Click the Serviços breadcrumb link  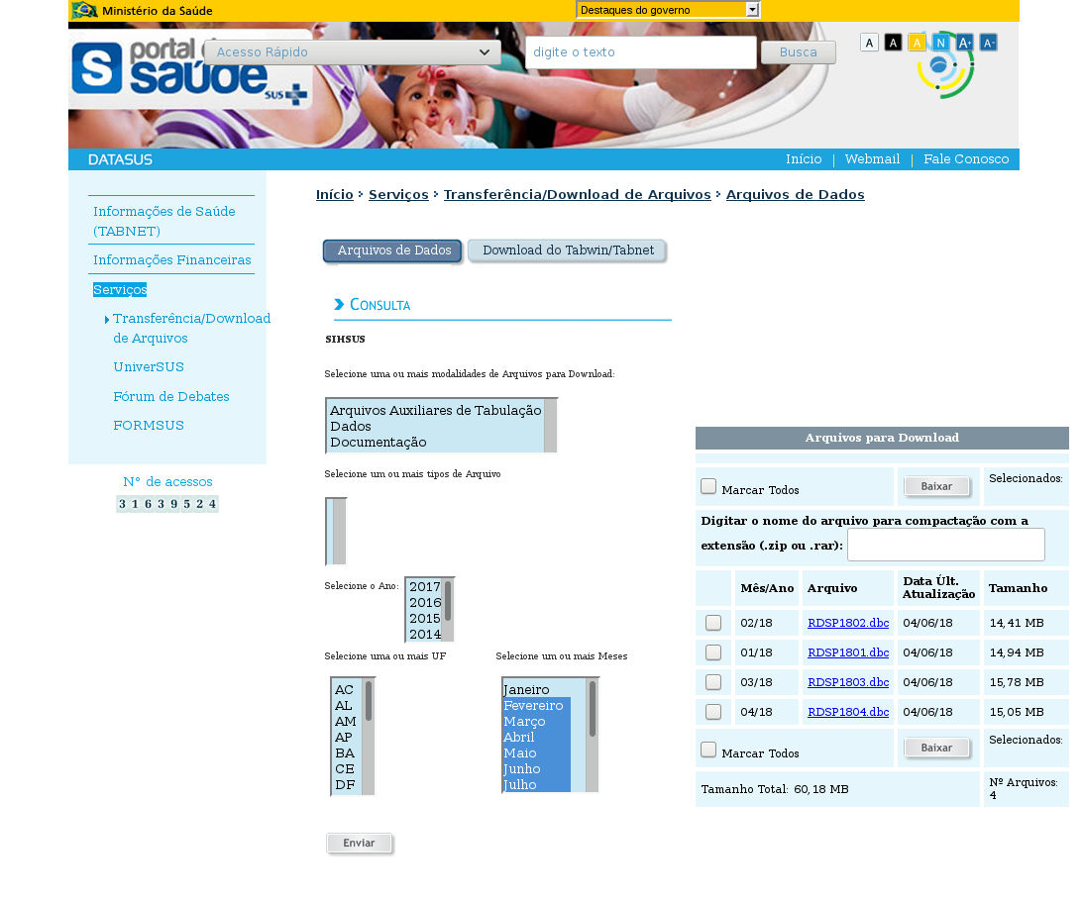tap(398, 194)
